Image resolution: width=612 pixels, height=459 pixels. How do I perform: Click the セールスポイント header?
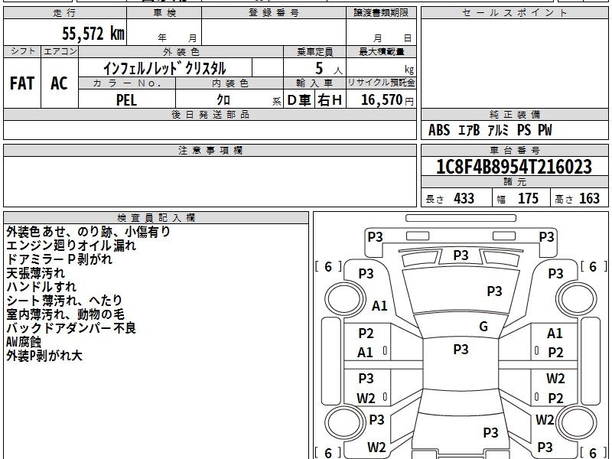(514, 12)
